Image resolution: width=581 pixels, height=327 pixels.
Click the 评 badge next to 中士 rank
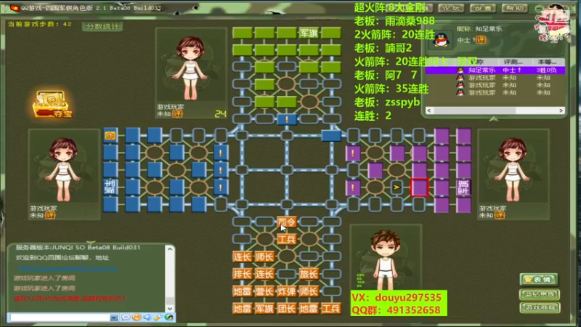pyautogui.click(x=481, y=40)
